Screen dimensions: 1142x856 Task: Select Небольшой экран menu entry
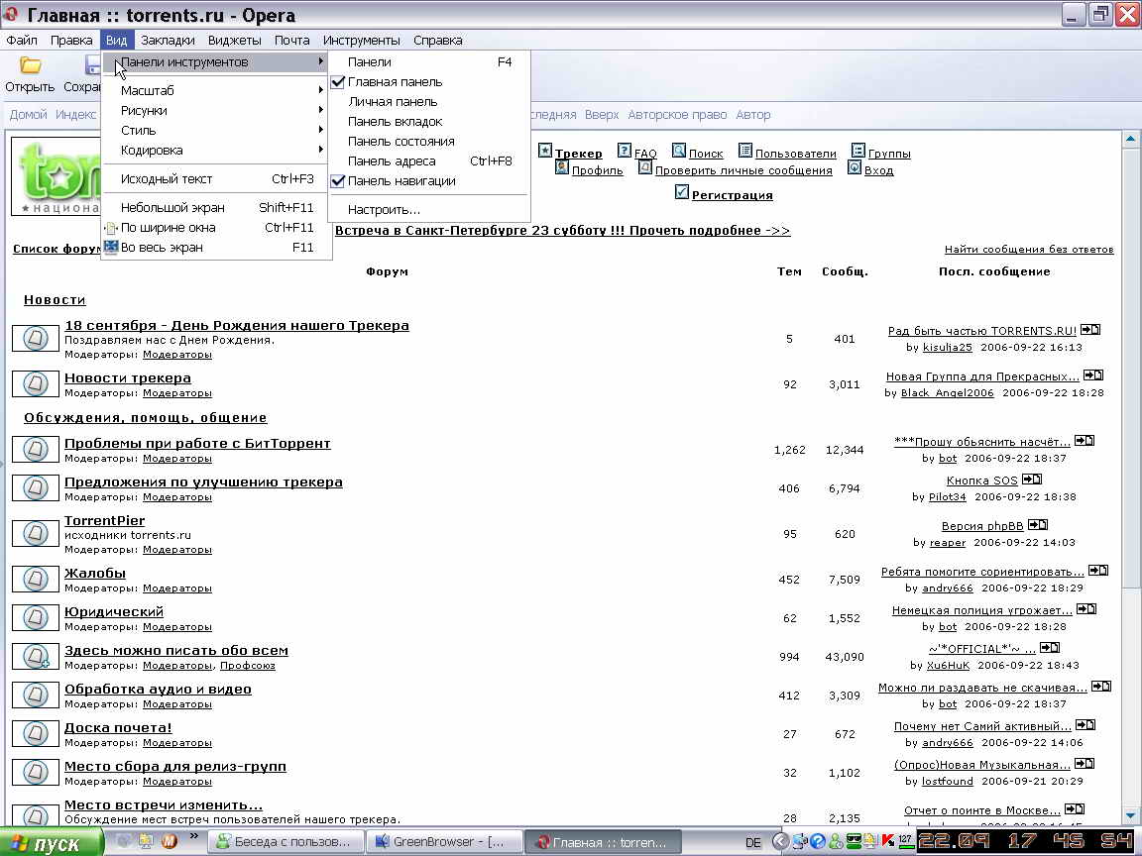pos(216,207)
